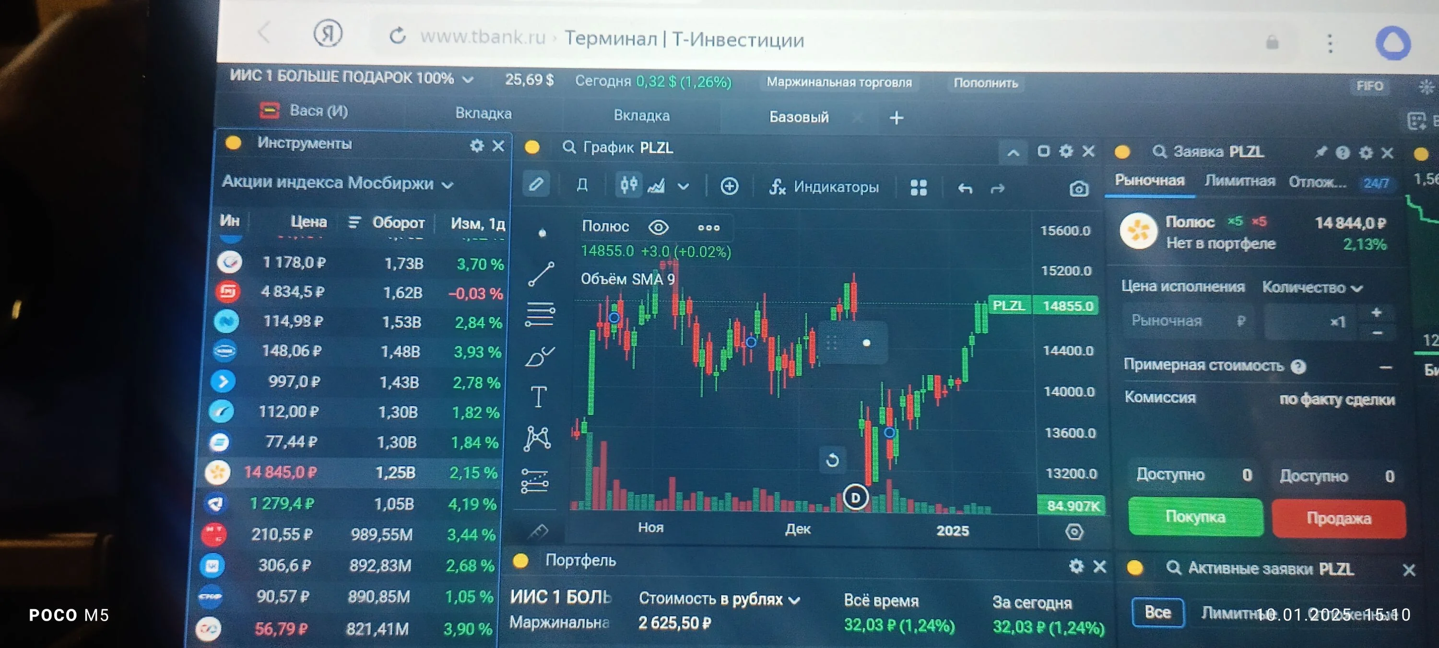Viewport: 1439px width, 648px height.
Task: Click the red Продажа button
Action: click(x=1338, y=518)
